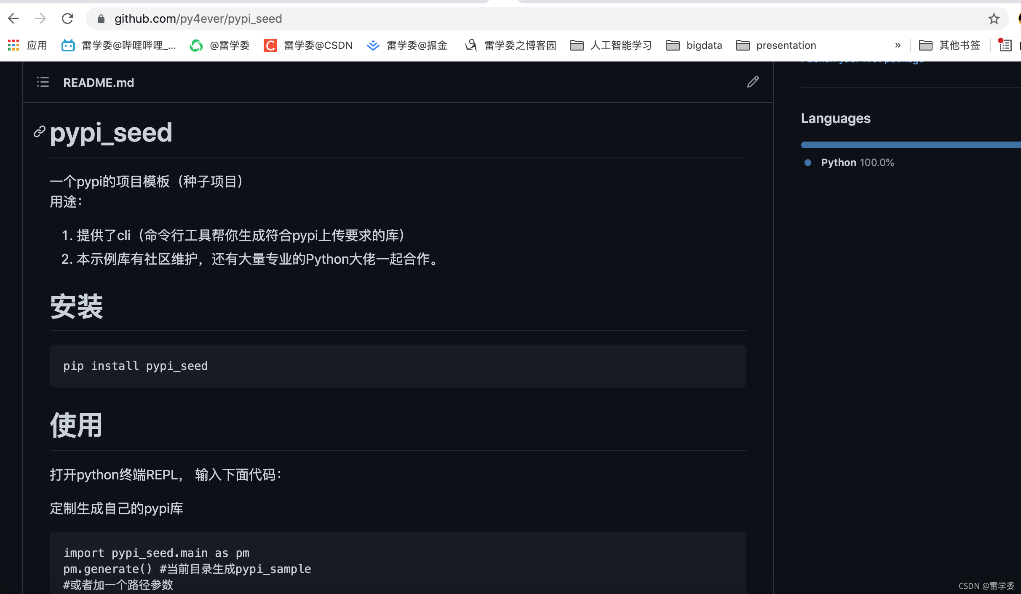Click the blue Python language dot
Image resolution: width=1021 pixels, height=594 pixels.
tap(808, 163)
